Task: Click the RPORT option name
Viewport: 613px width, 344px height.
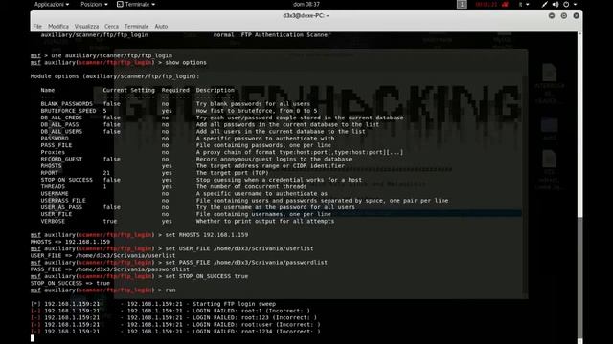Action: pos(49,173)
